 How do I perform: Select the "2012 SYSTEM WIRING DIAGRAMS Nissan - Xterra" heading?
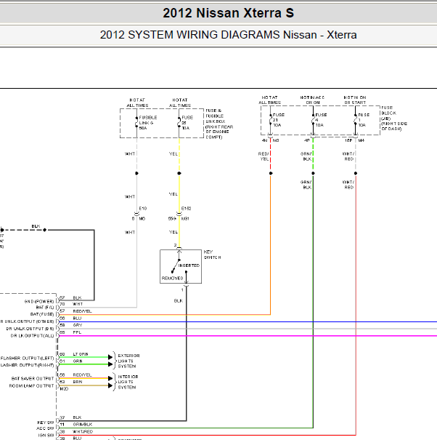[x=229, y=35]
